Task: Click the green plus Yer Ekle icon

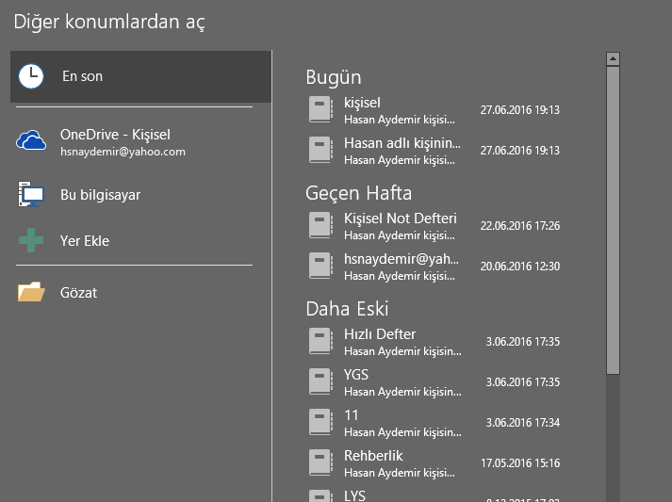Action: pyautogui.click(x=31, y=240)
